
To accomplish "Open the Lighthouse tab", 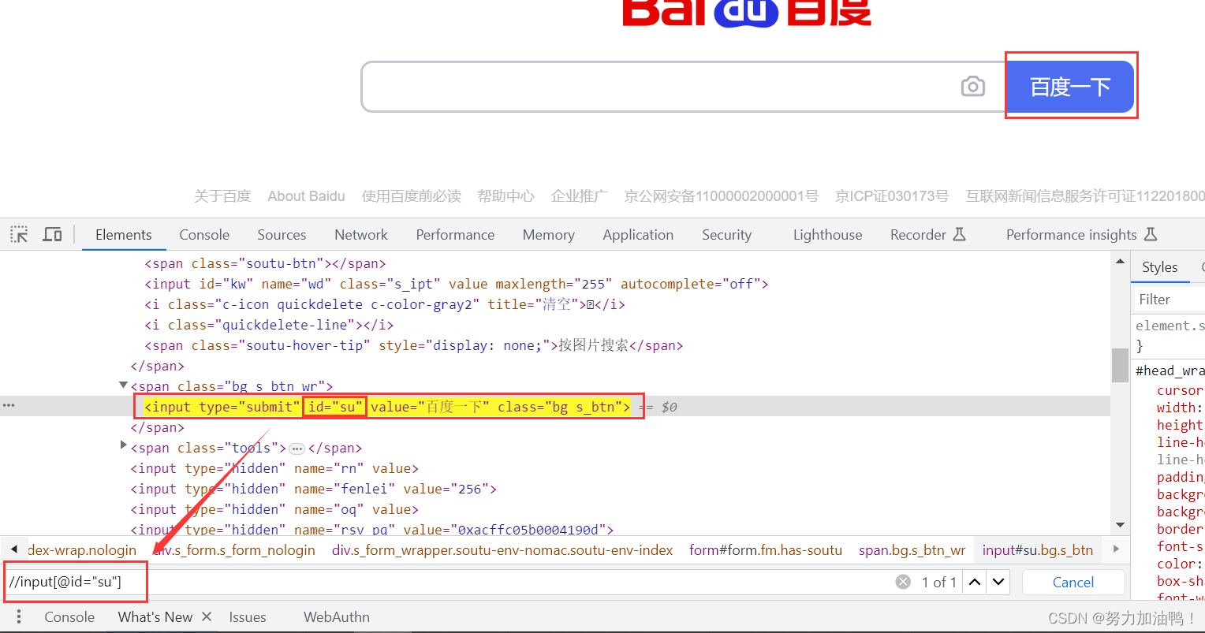I will tap(827, 235).
